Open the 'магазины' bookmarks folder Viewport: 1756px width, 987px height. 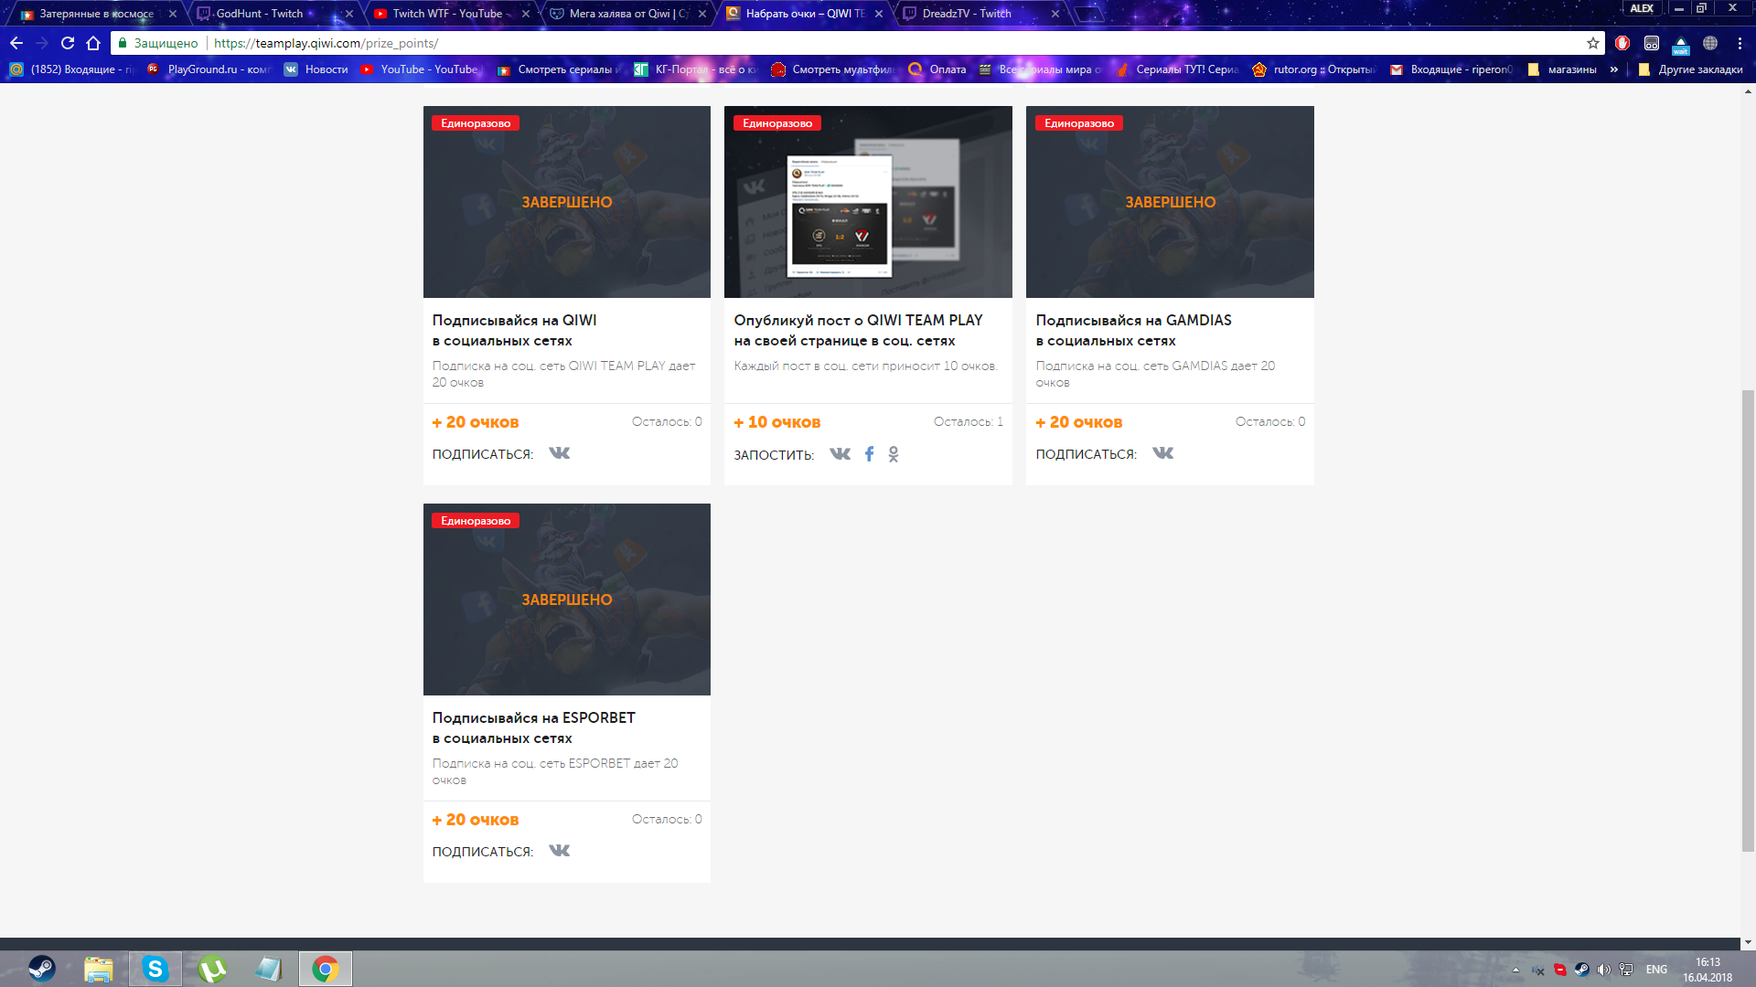[x=1562, y=69]
